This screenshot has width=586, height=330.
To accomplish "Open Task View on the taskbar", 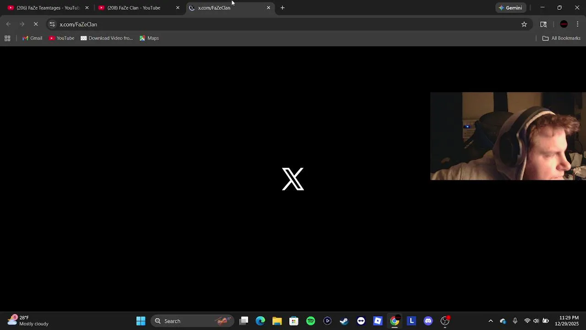I will pyautogui.click(x=244, y=321).
